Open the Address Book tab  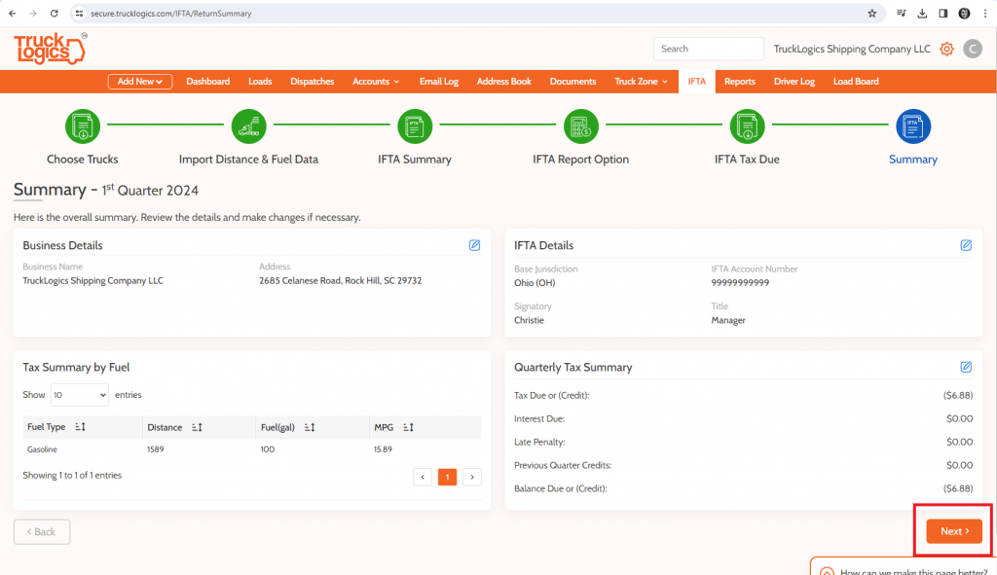(x=504, y=82)
